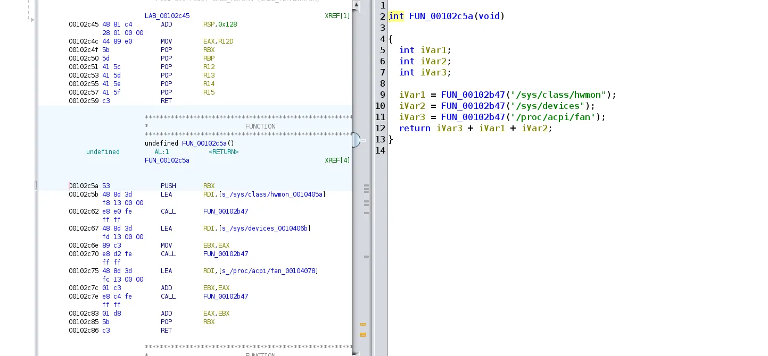Select address 00102c4f in the listing
The image size is (768, 356).
point(84,50)
